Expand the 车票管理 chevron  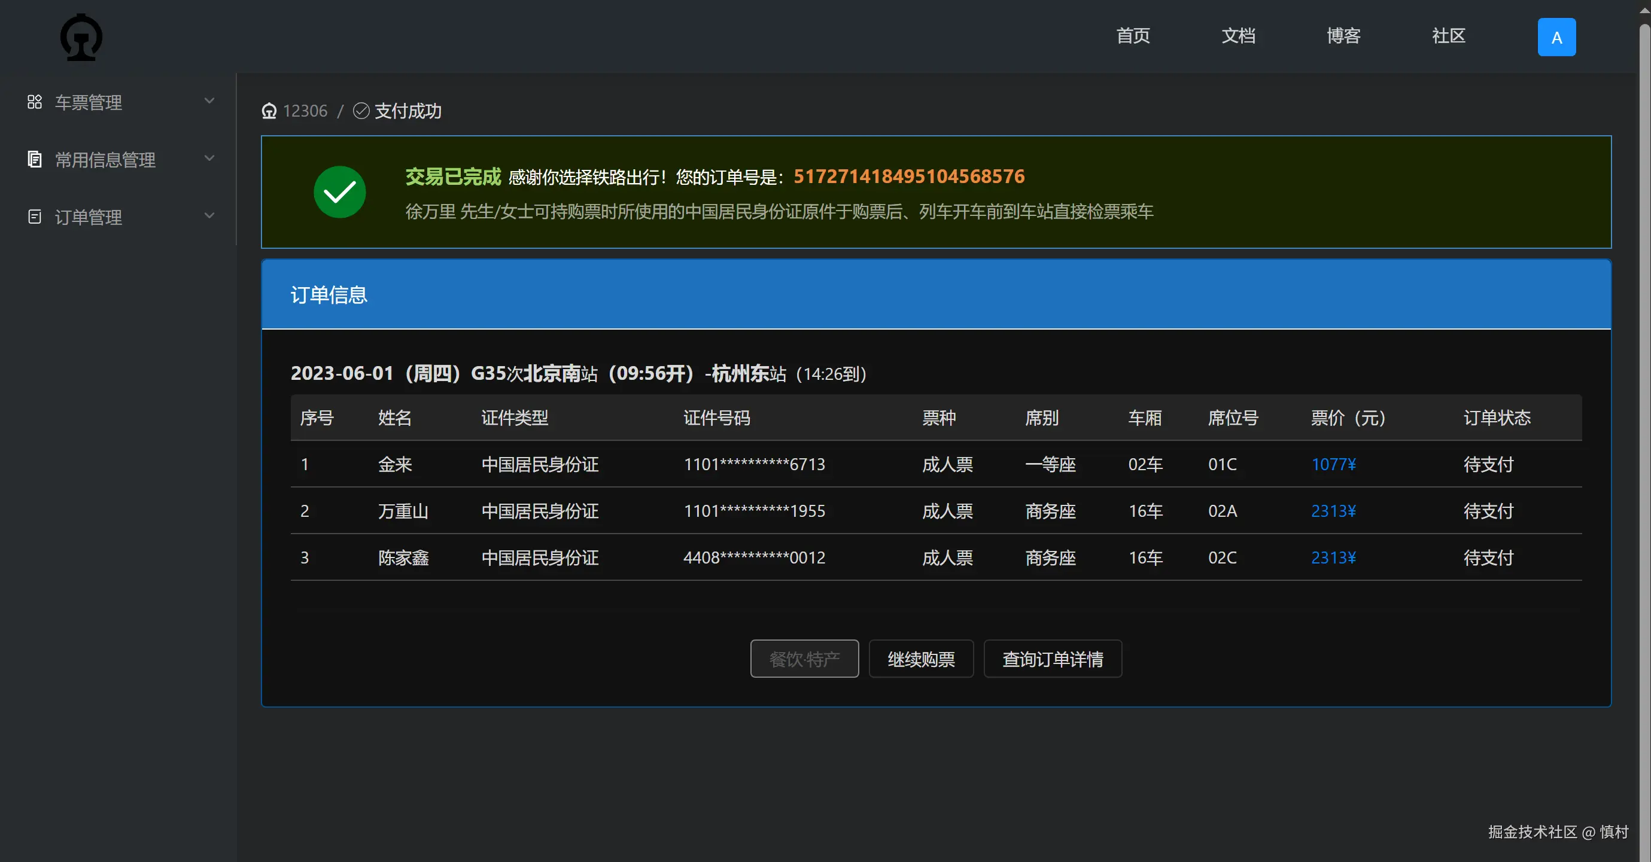coord(209,100)
